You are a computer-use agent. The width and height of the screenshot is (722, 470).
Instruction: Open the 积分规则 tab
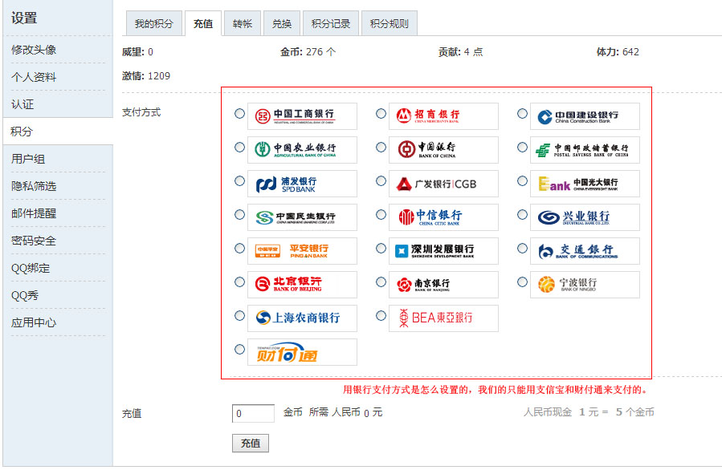[390, 23]
